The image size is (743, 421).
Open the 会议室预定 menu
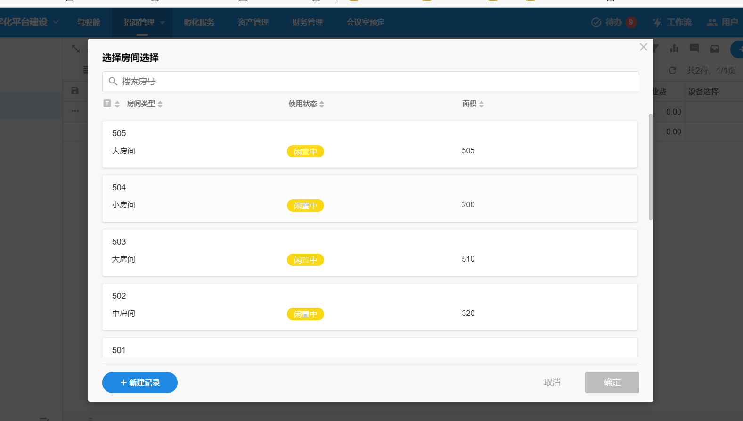365,22
